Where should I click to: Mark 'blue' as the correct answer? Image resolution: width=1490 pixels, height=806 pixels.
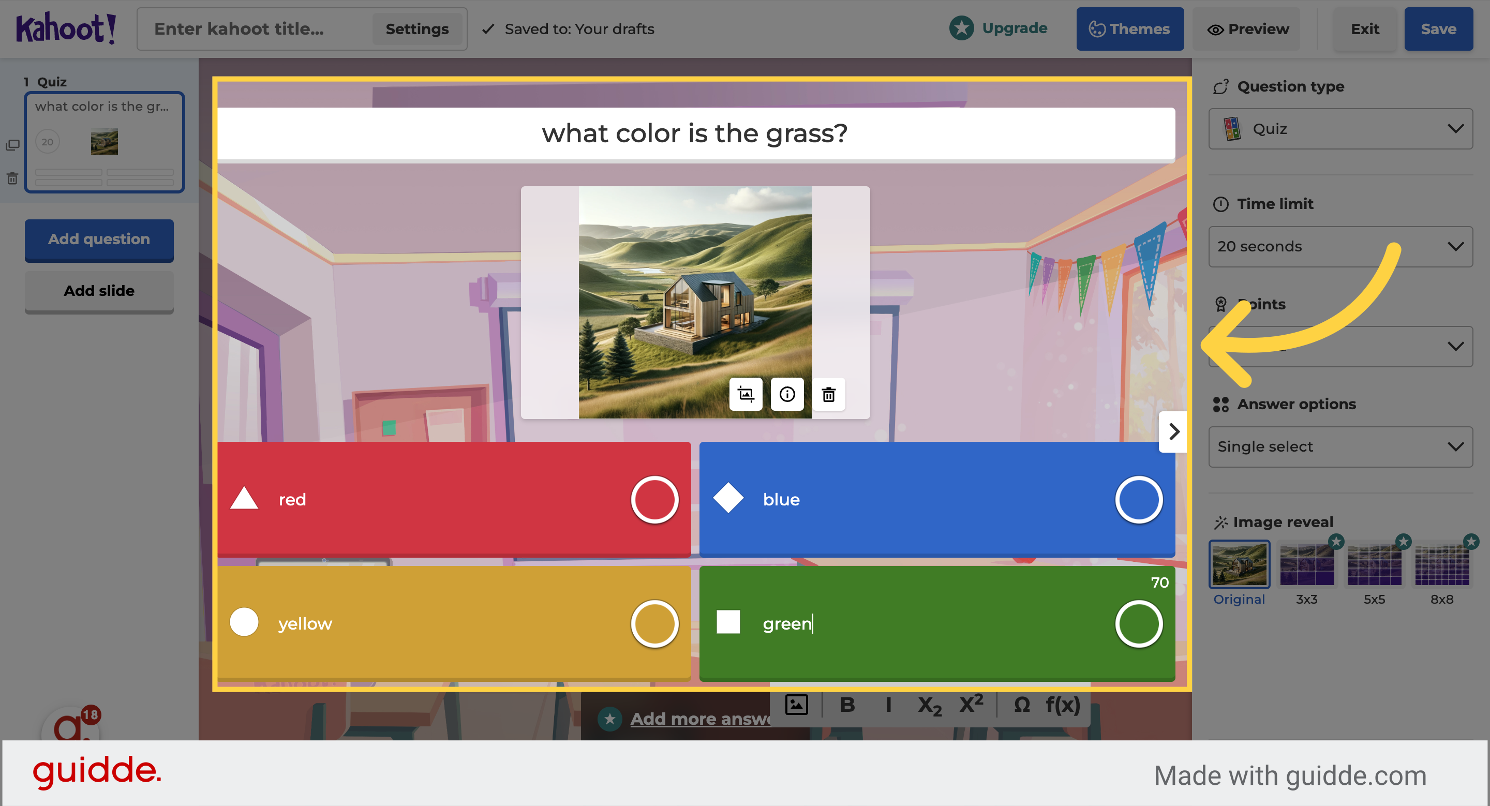[1138, 498]
